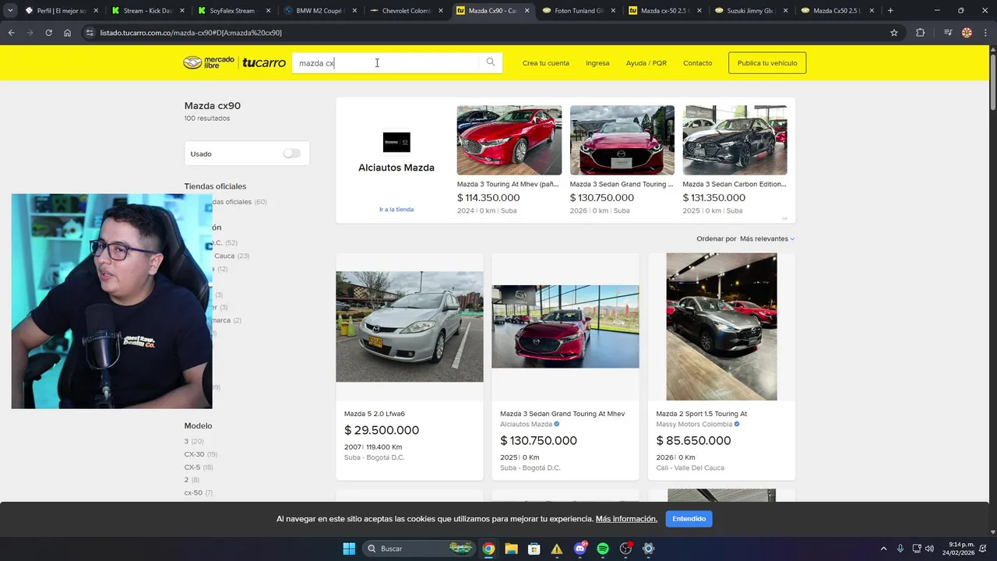997x561 pixels.
Task: Open the Mazda 3 Sedan Carbon Edition thumbnail
Action: click(735, 140)
